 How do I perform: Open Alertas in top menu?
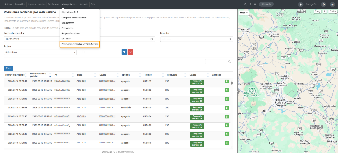pyautogui.click(x=42, y=4)
